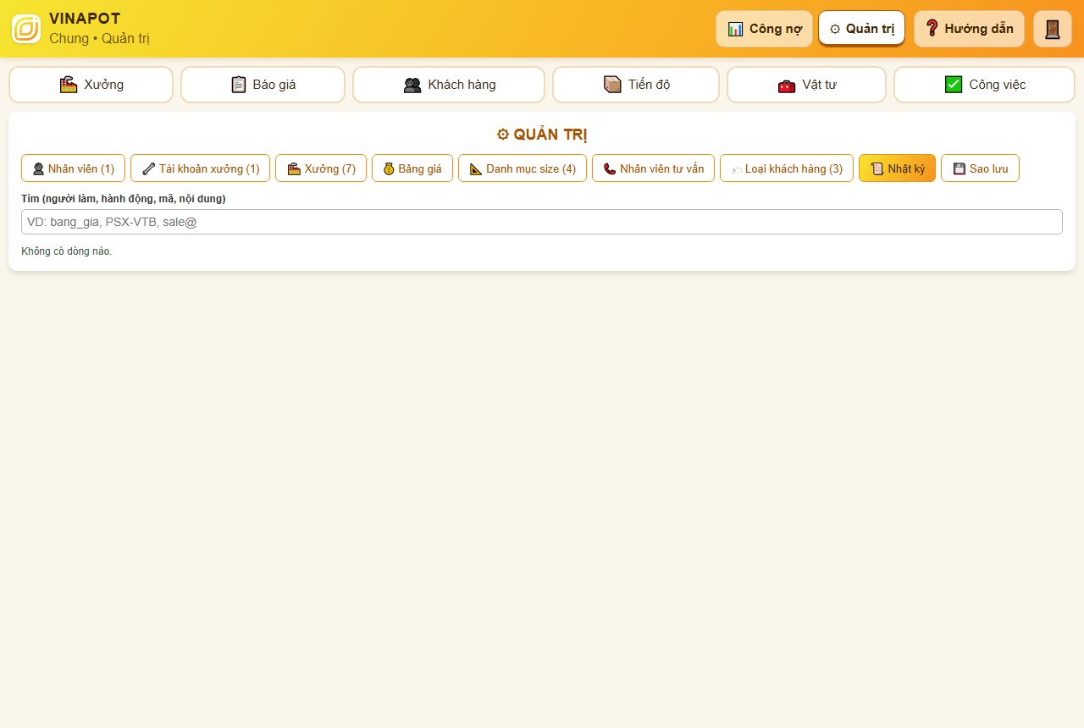
Task: Click the wrench icon on Tài khoản xưởng
Action: tap(148, 169)
